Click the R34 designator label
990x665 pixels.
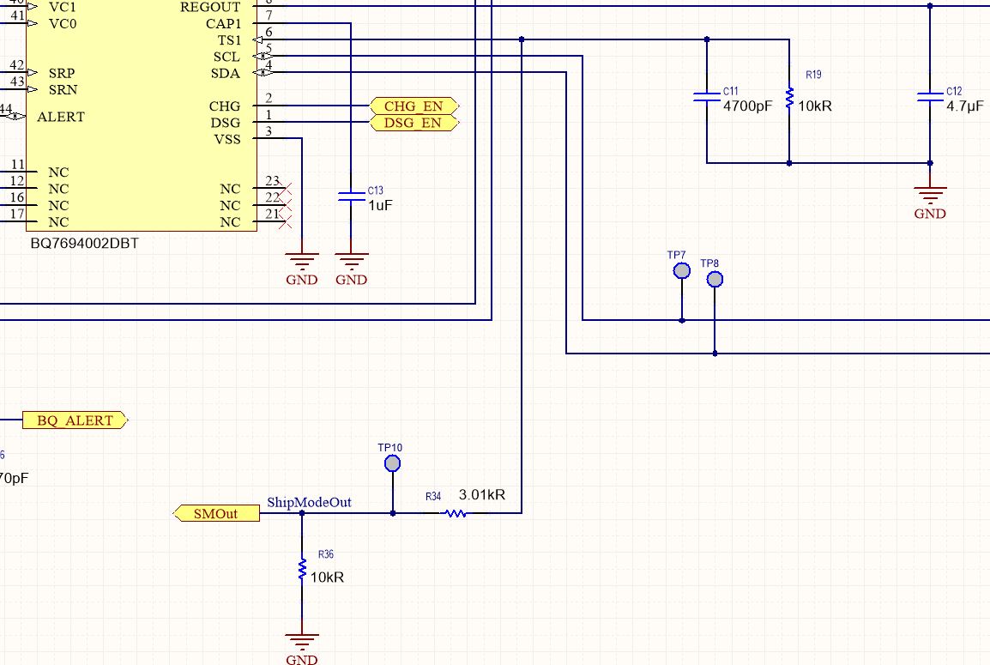(x=433, y=496)
